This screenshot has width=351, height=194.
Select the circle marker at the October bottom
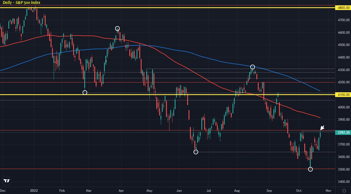(x=311, y=169)
